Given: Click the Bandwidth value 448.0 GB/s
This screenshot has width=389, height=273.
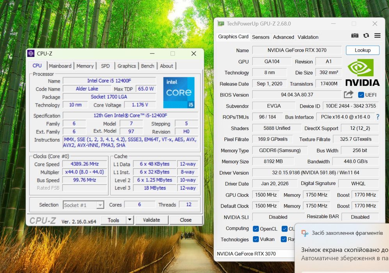Looking at the screenshot, I should click(x=356, y=161).
